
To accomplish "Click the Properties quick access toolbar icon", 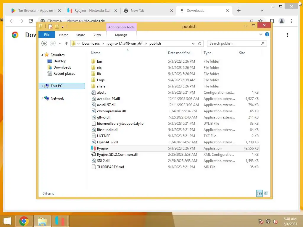I will (x=50, y=27).
